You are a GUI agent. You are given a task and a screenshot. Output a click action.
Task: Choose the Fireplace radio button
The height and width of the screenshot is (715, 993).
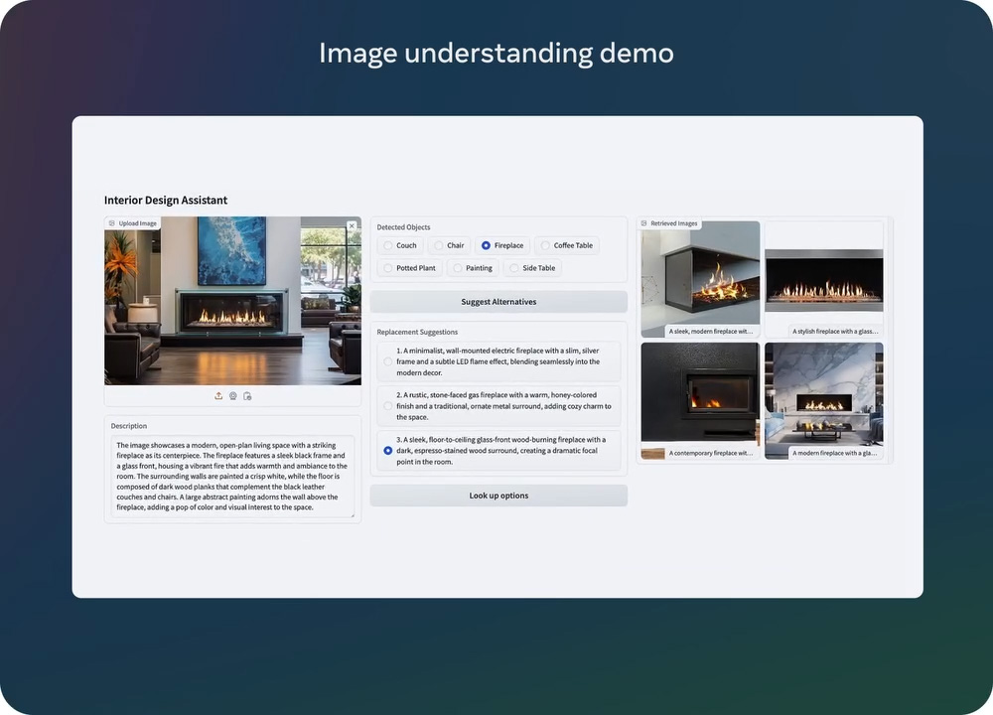click(x=486, y=245)
